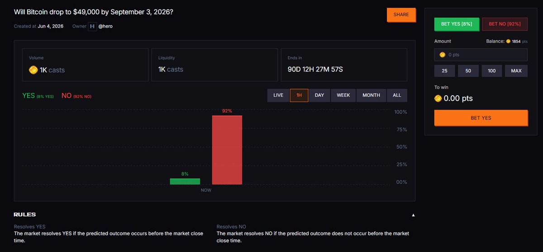Click the SHARE button
The image size is (543, 252).
[x=401, y=15]
